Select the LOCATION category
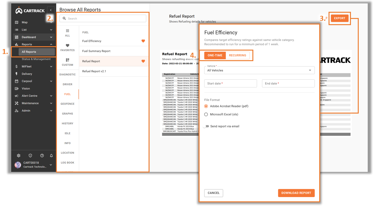 (x=67, y=153)
